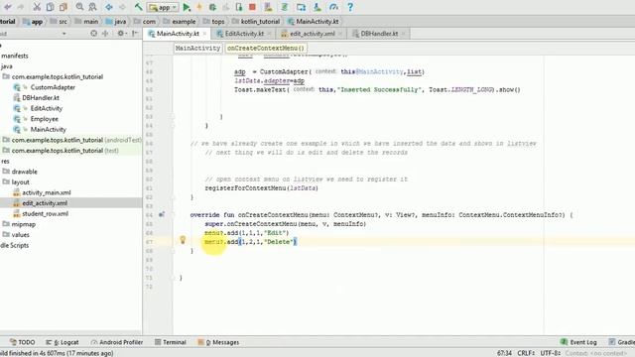635x357 pixels.
Task: Select the manifests folder in project tree
Action: coord(15,56)
